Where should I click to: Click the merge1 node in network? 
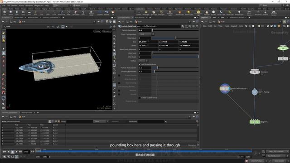pyautogui.click(x=255, y=72)
